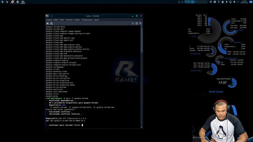This screenshot has width=253, height=142.
Task: Click 'google-desktop-links' in terminal output
Action: tap(57, 71)
